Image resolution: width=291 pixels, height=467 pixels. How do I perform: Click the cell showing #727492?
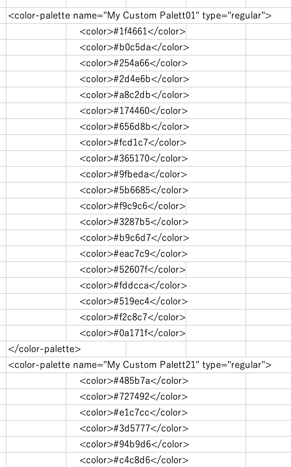tap(126, 397)
